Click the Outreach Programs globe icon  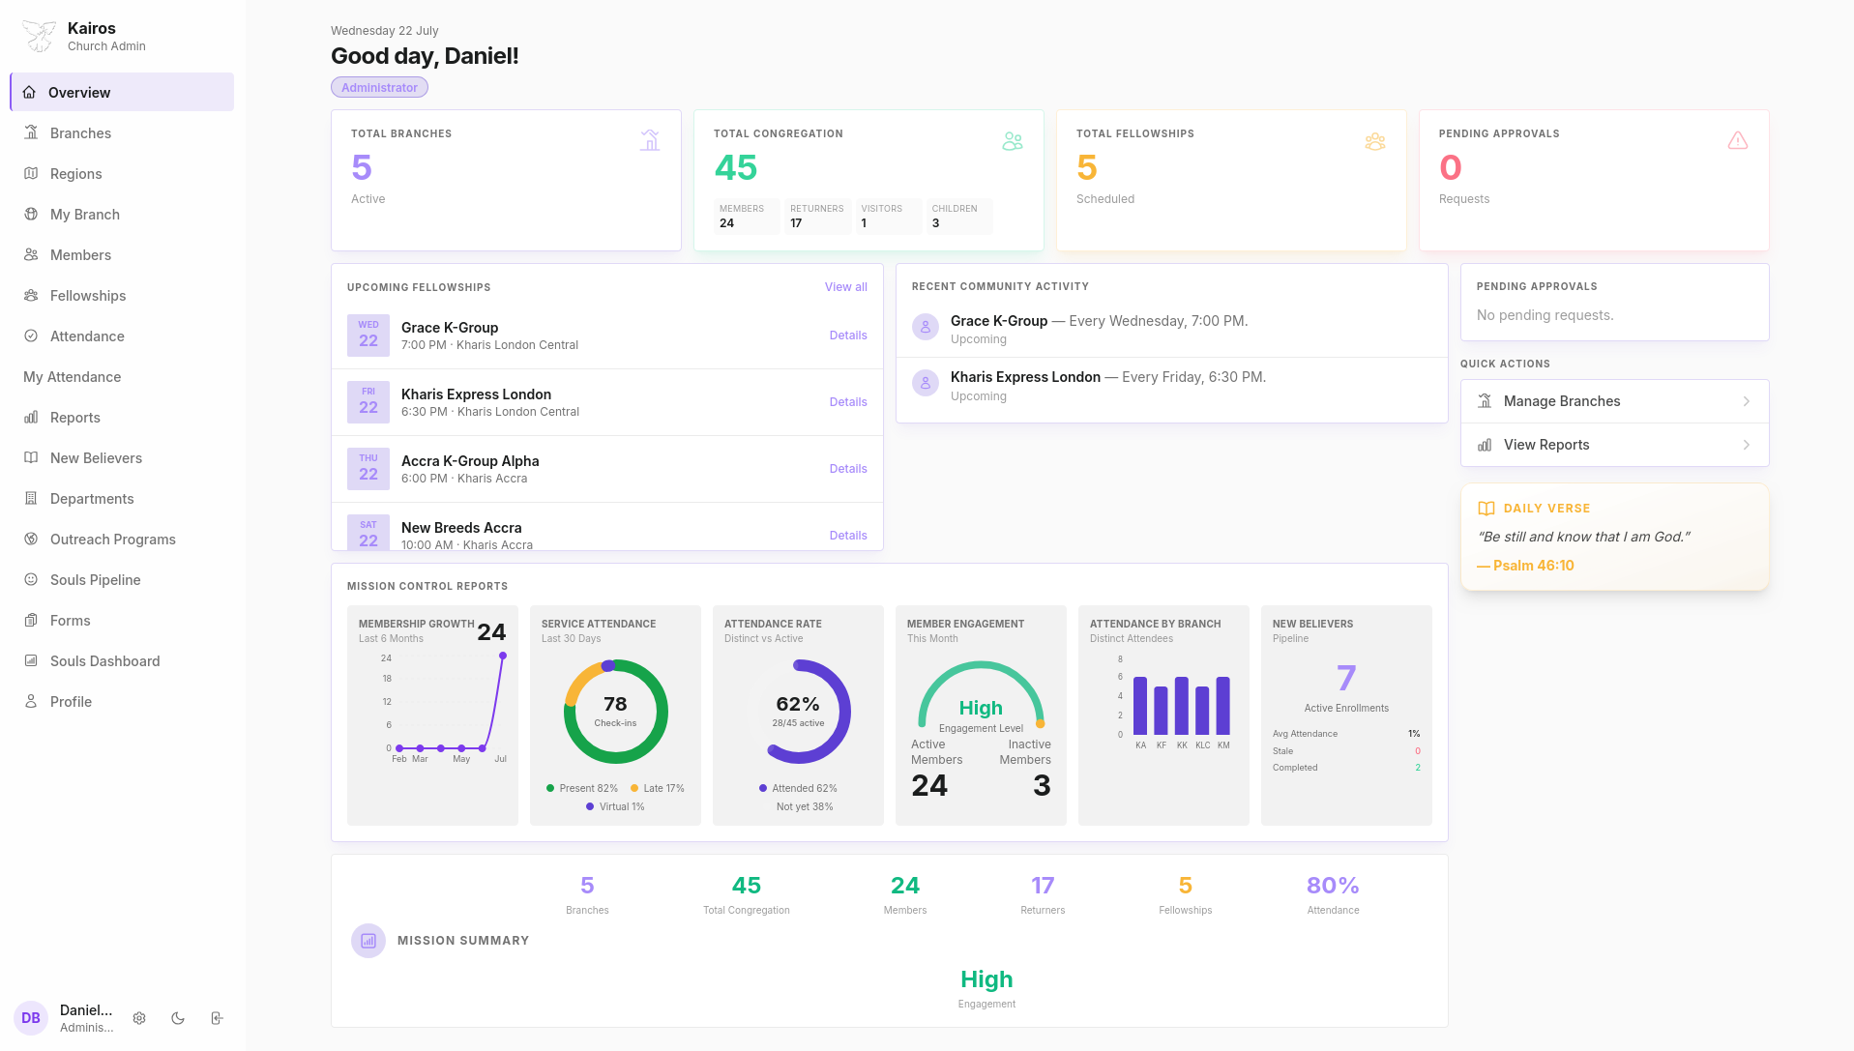tap(31, 539)
